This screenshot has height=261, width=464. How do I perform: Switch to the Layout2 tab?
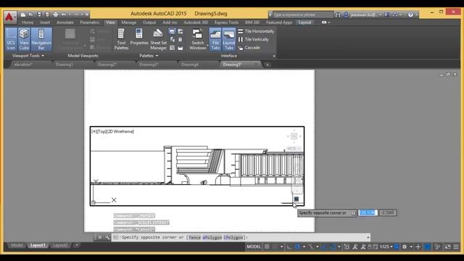coord(60,245)
